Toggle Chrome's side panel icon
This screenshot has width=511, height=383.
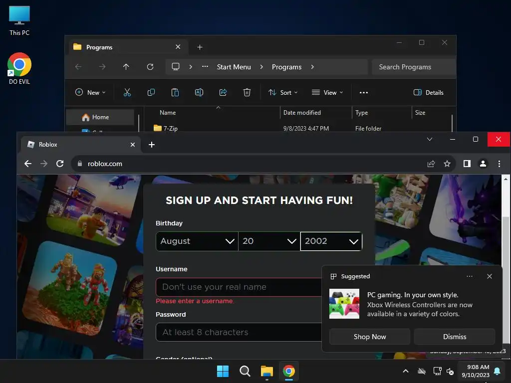tap(467, 164)
